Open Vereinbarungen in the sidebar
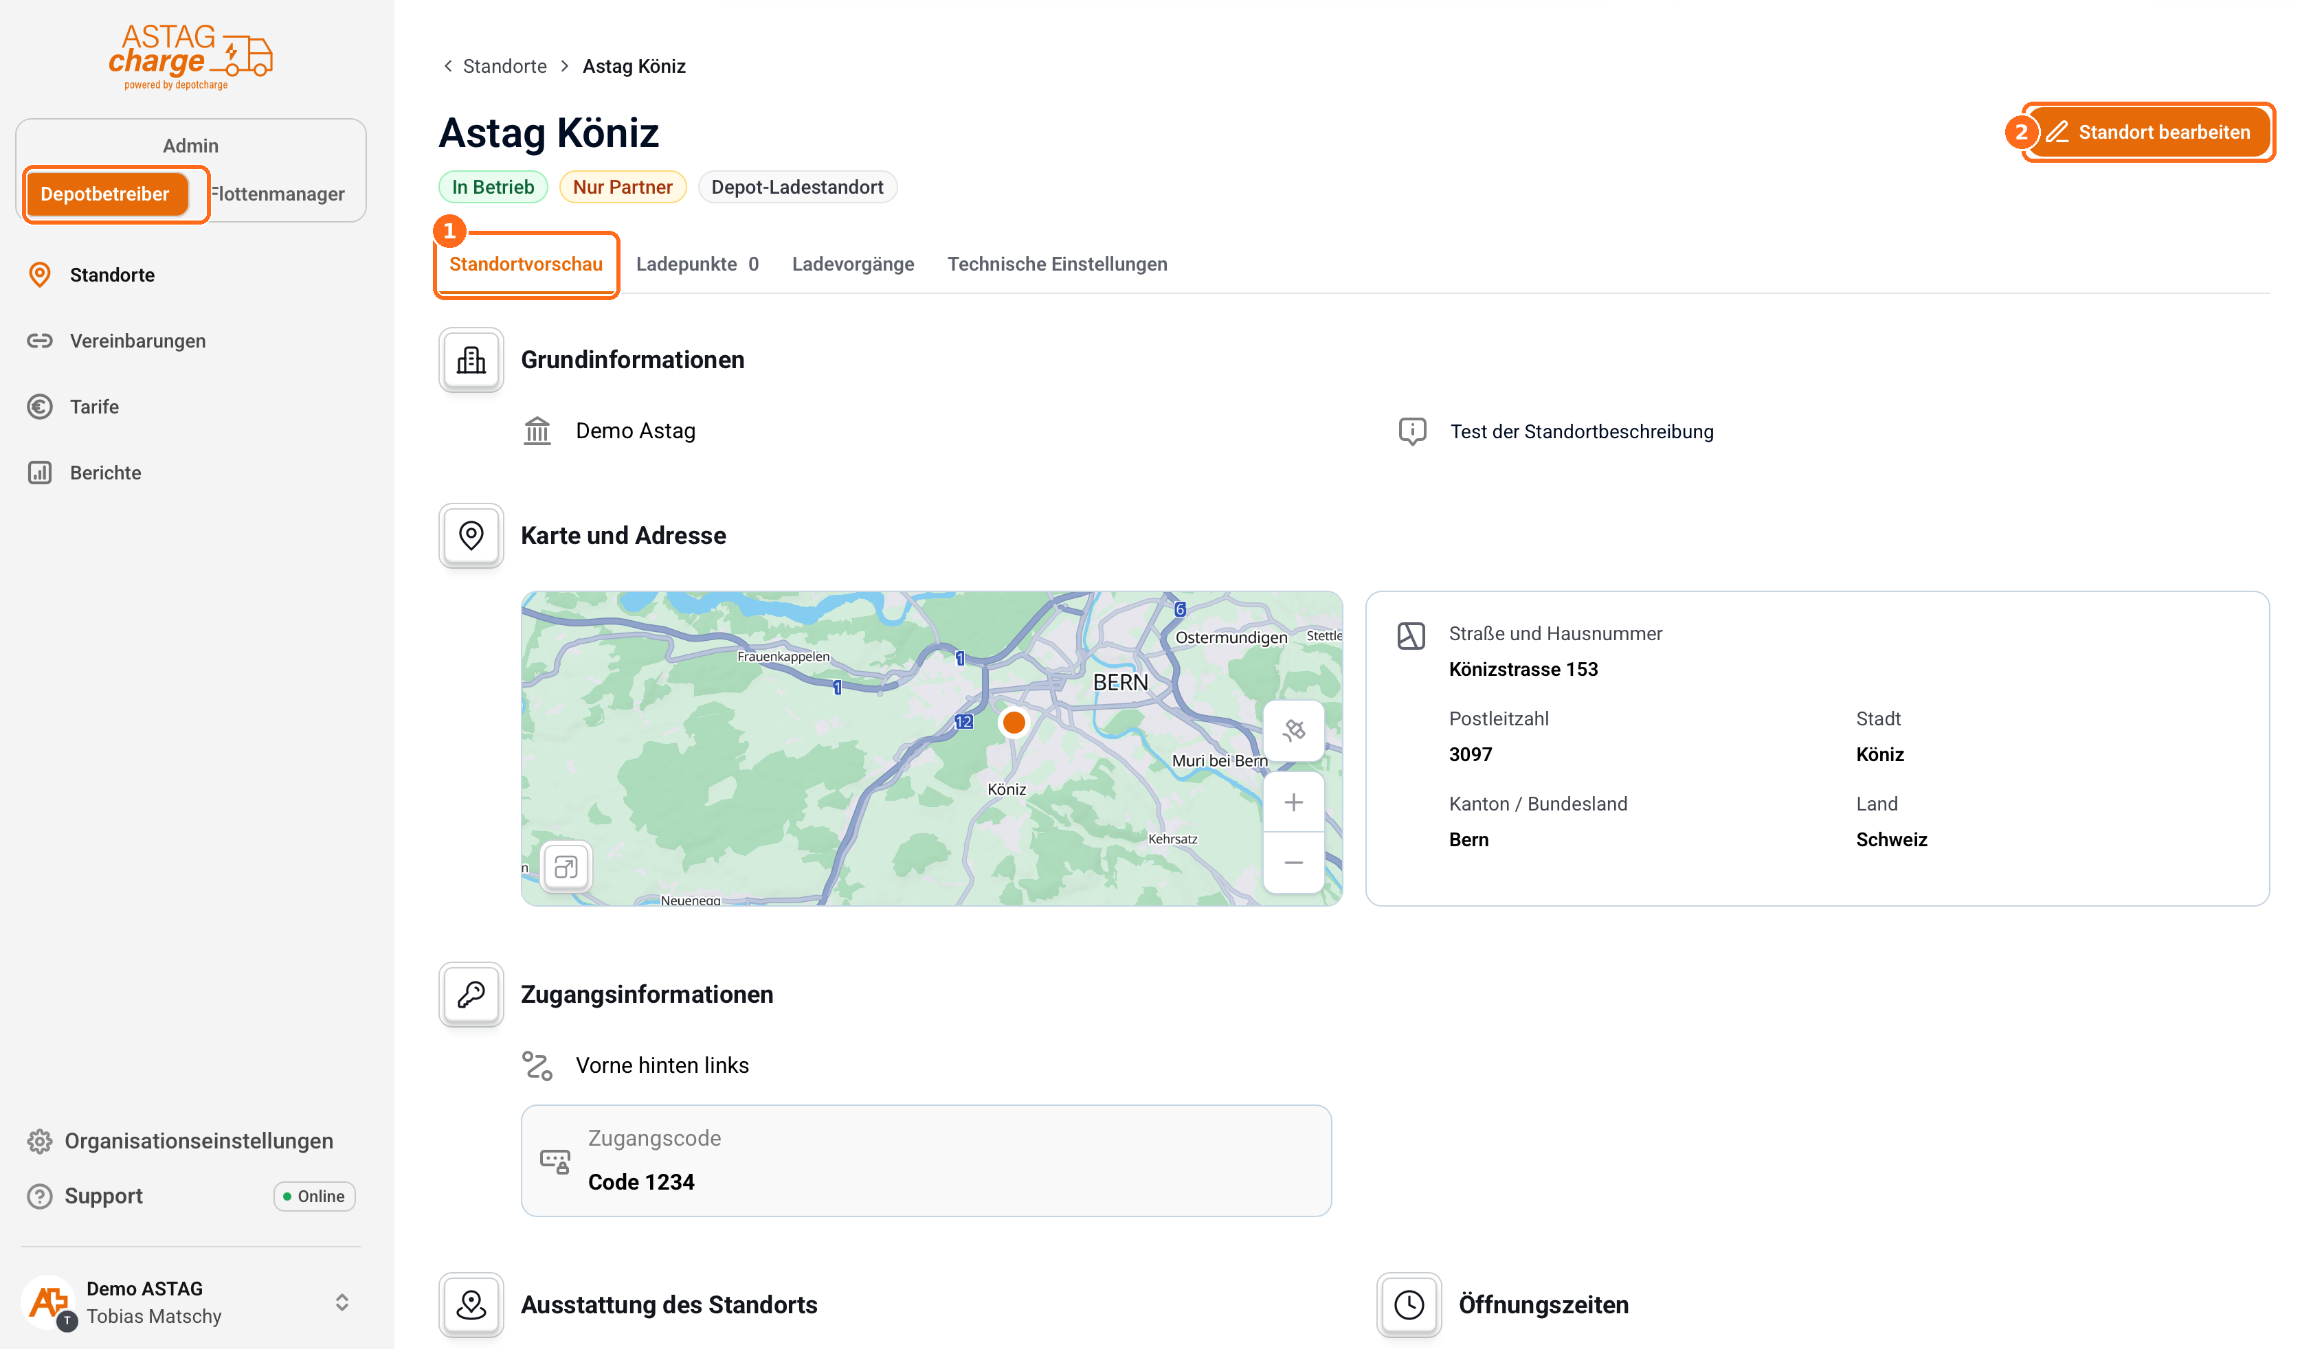Screen dimensions: 2313x1349 tap(137, 341)
